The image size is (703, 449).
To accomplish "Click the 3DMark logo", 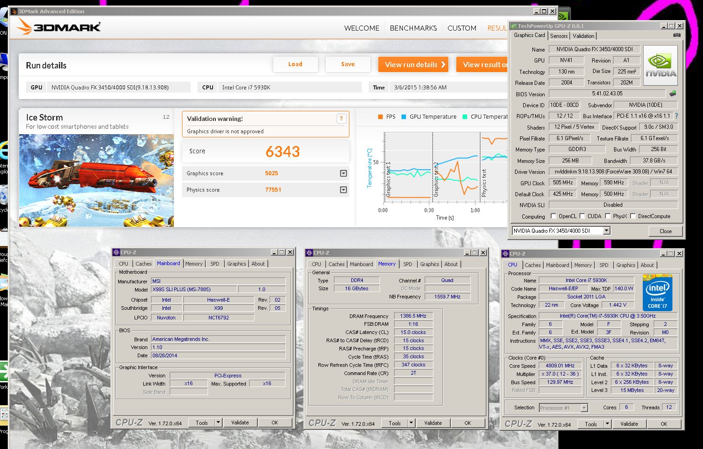I will click(59, 27).
